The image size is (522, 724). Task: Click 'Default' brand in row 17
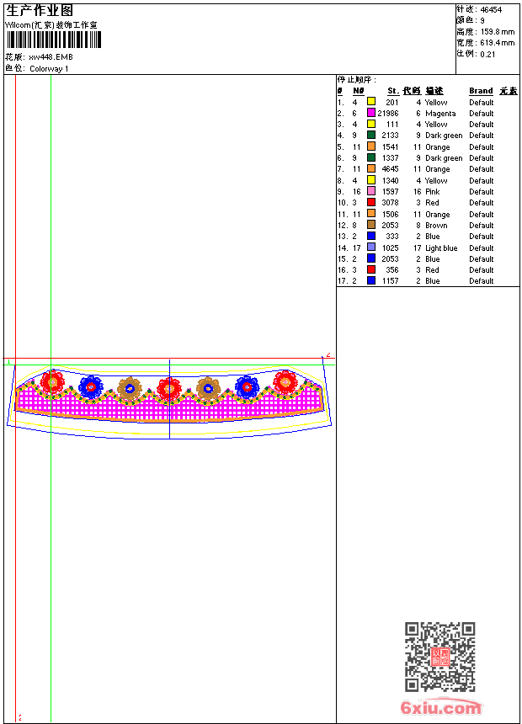481,281
